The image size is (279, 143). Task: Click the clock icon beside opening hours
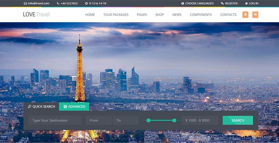86,3
